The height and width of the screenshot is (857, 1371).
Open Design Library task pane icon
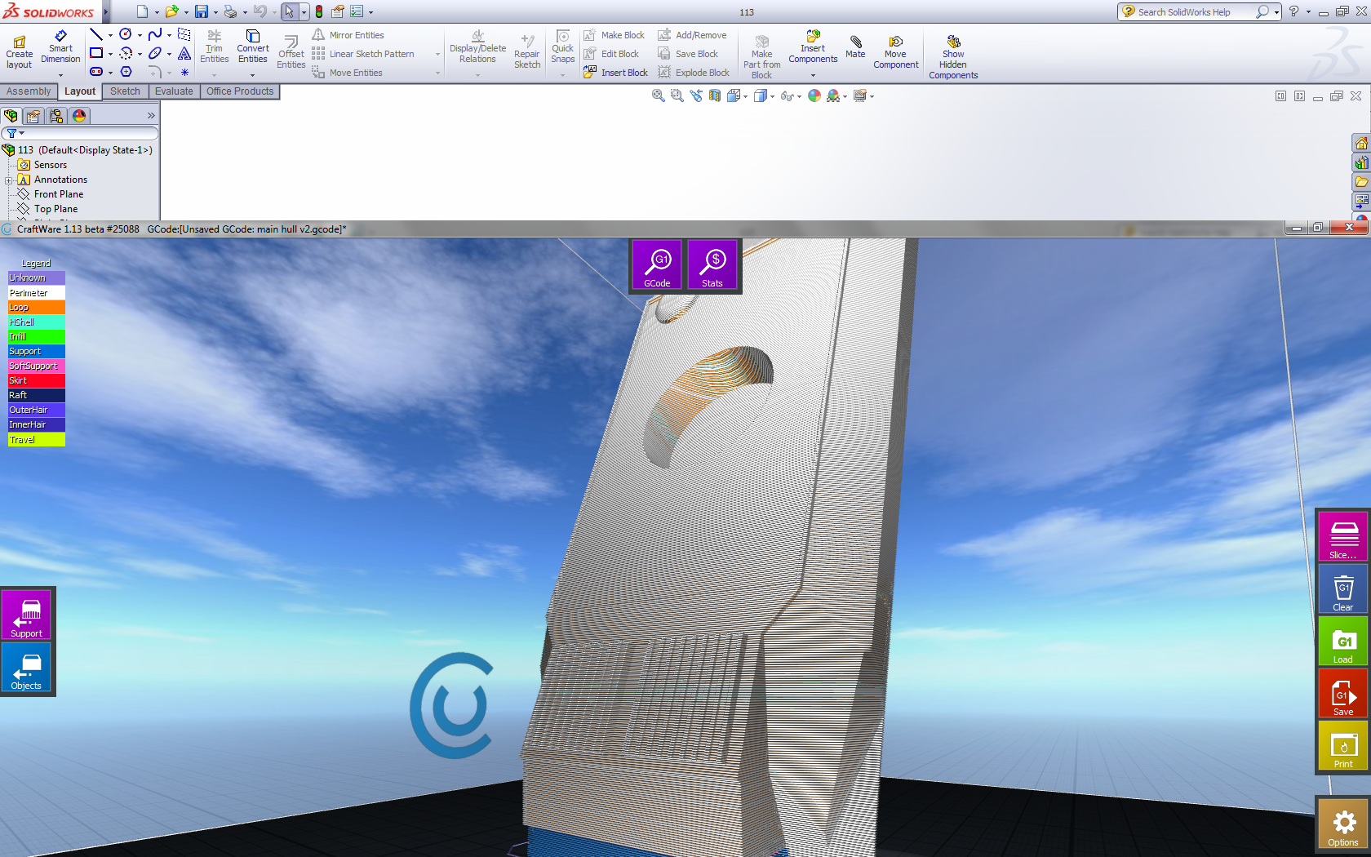[x=1361, y=162]
